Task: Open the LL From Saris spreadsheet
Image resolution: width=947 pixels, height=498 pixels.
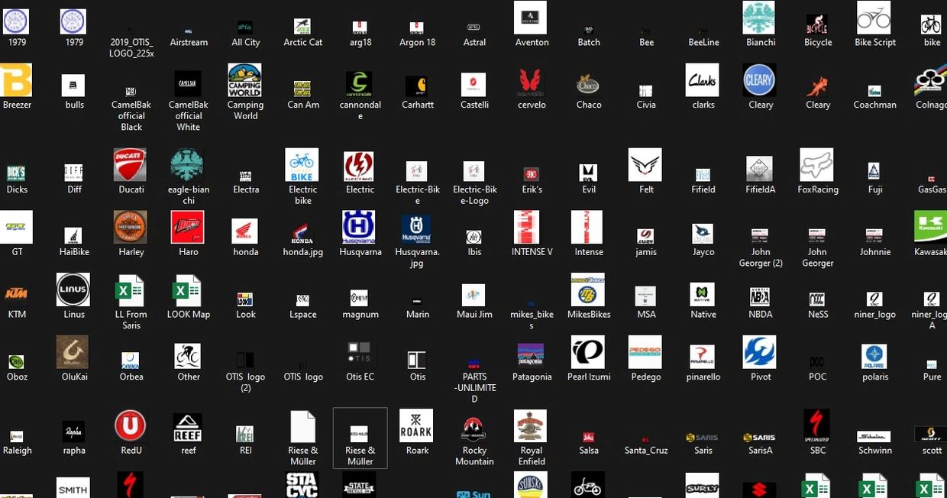Action: tap(131, 290)
